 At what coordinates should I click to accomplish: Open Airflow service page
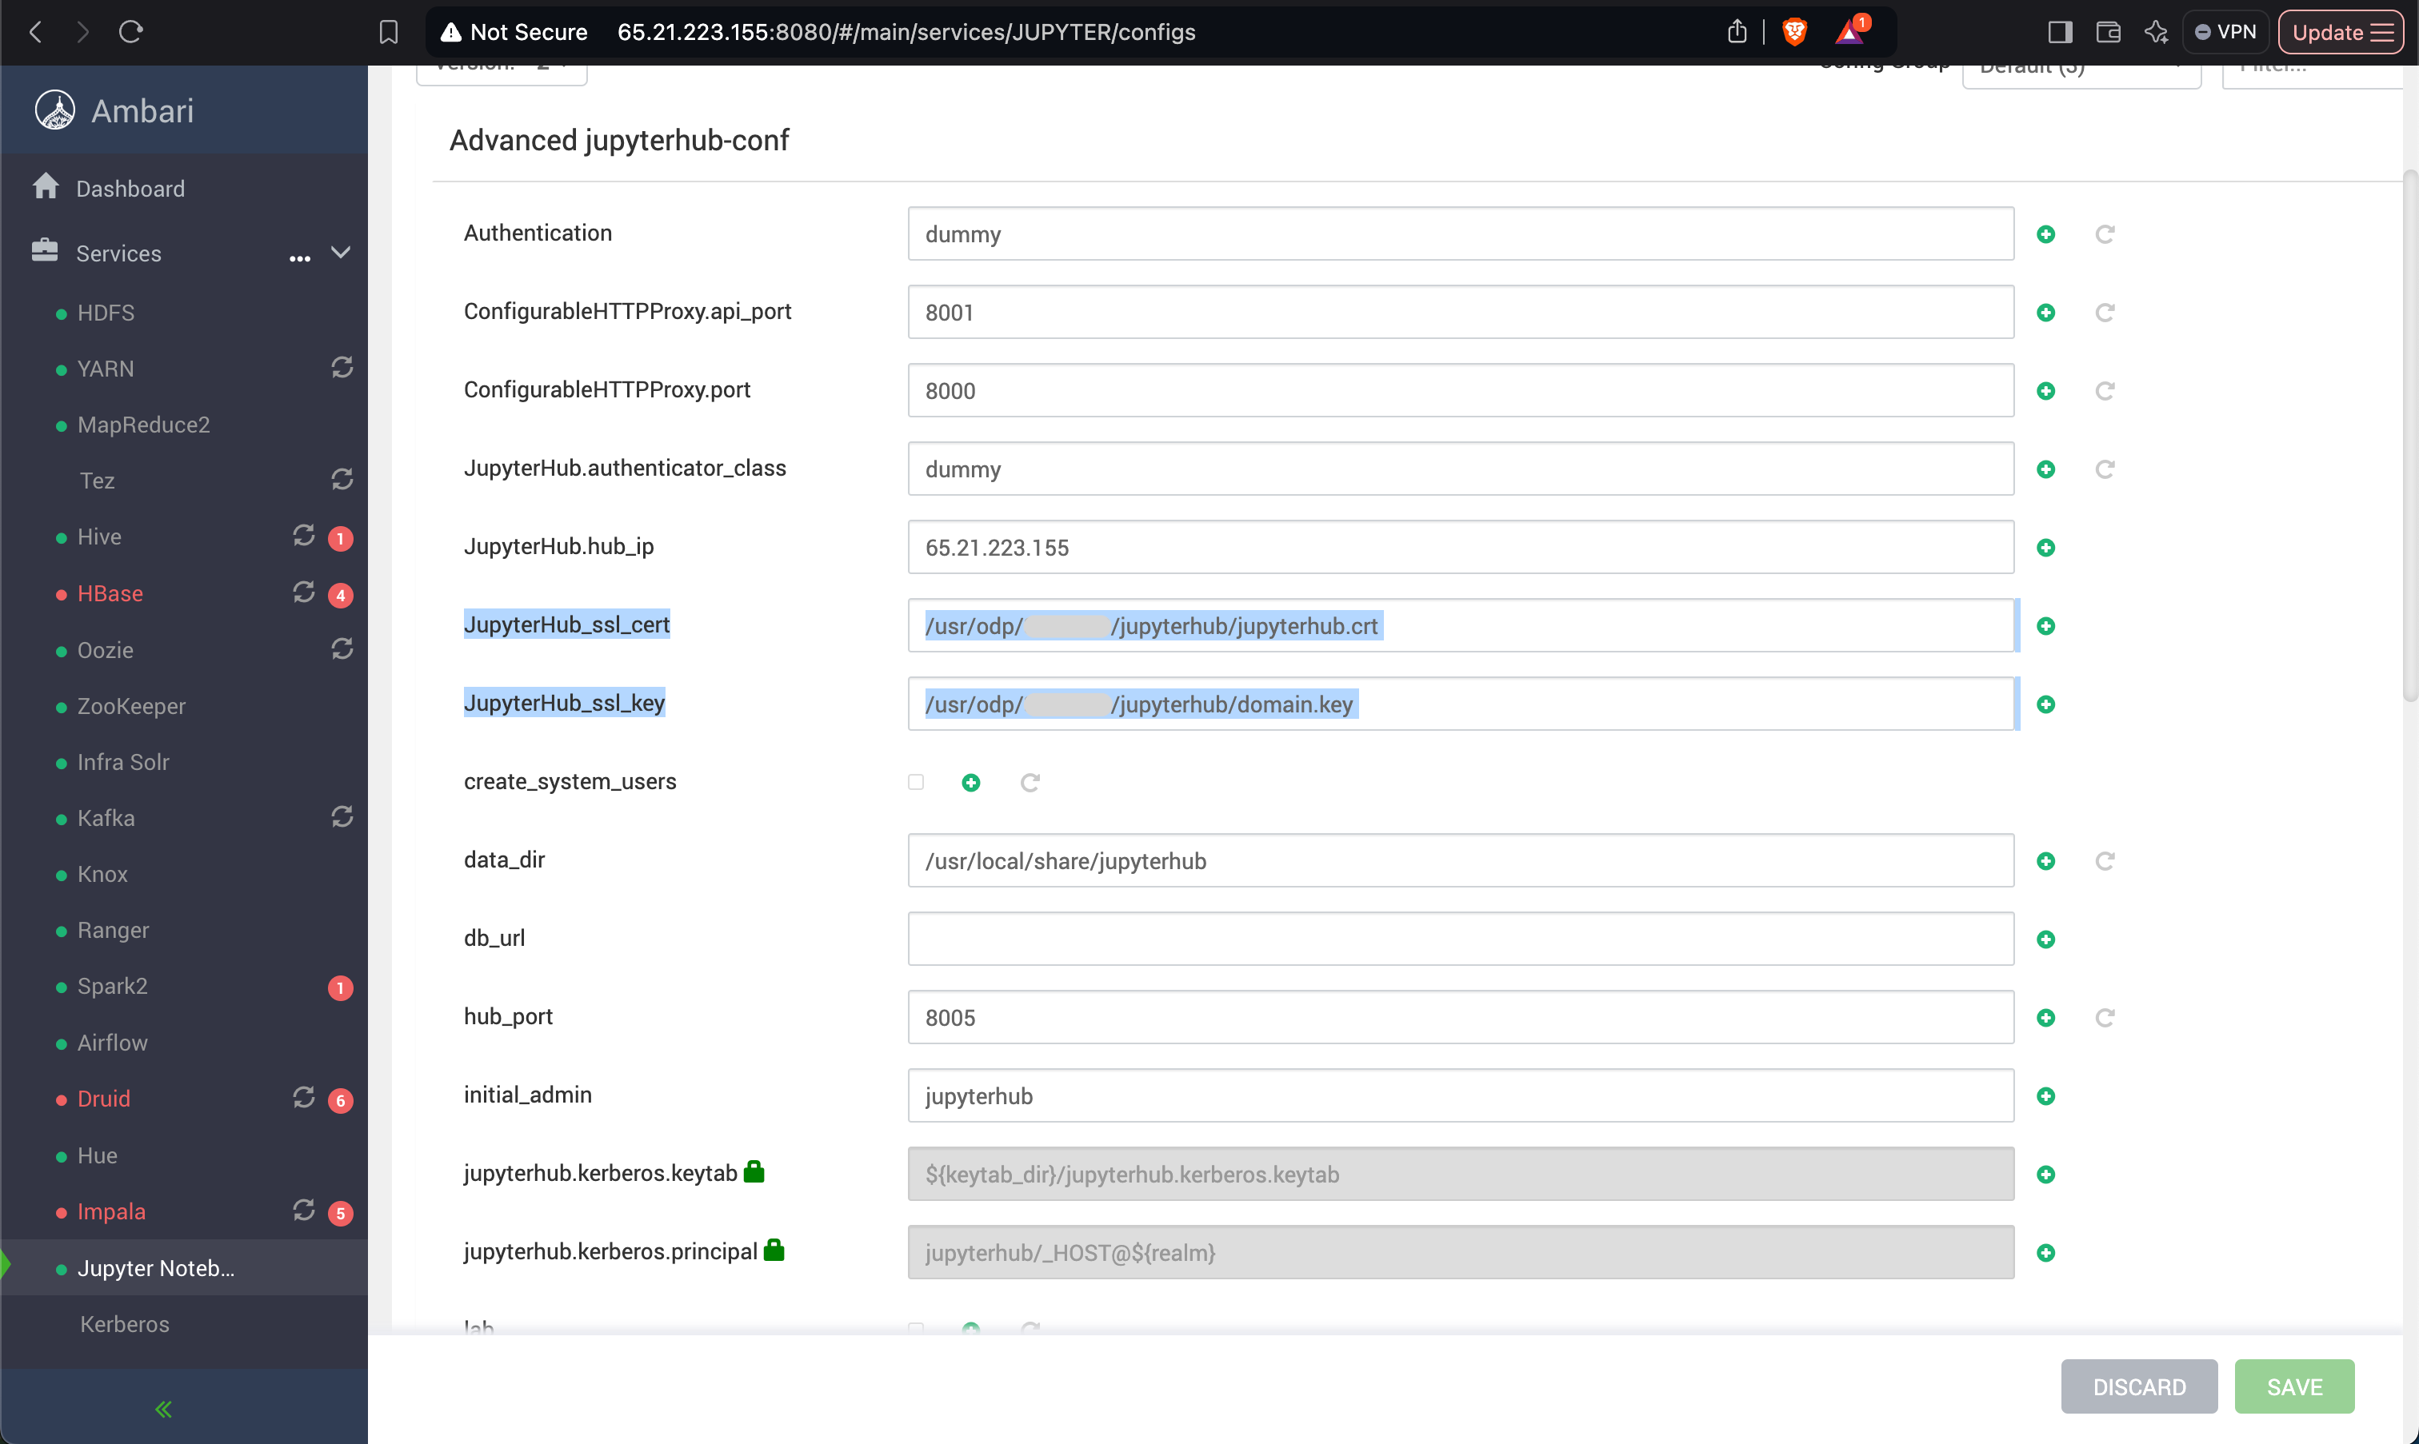tap(113, 1042)
